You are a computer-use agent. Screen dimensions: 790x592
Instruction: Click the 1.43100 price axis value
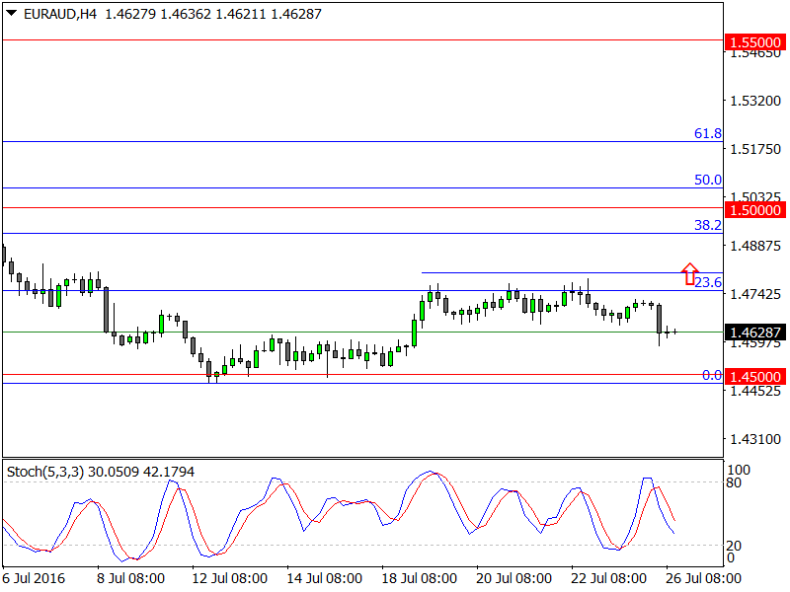[755, 439]
